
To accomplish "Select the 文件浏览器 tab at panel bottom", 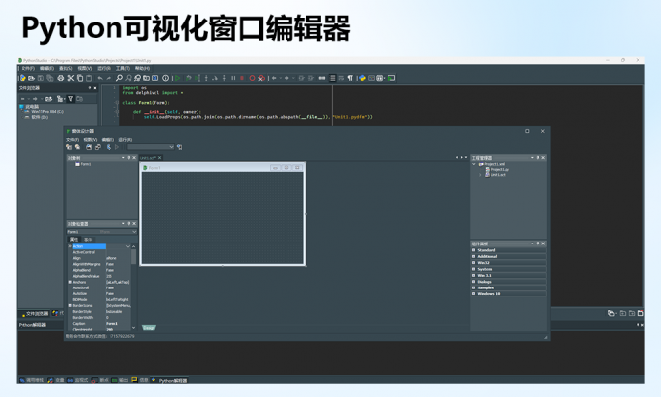I will coord(34,314).
